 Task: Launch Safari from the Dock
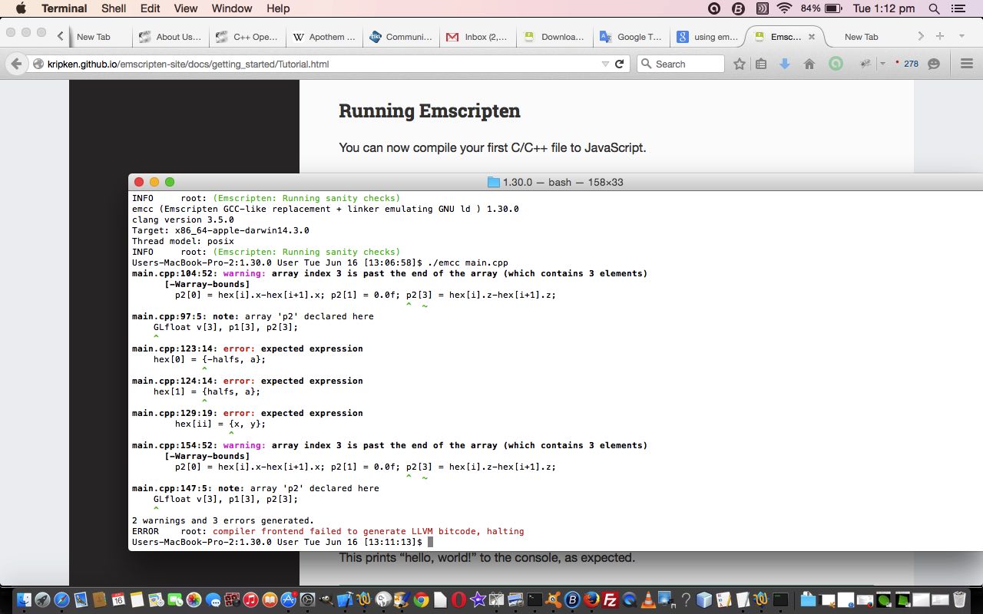(61, 599)
